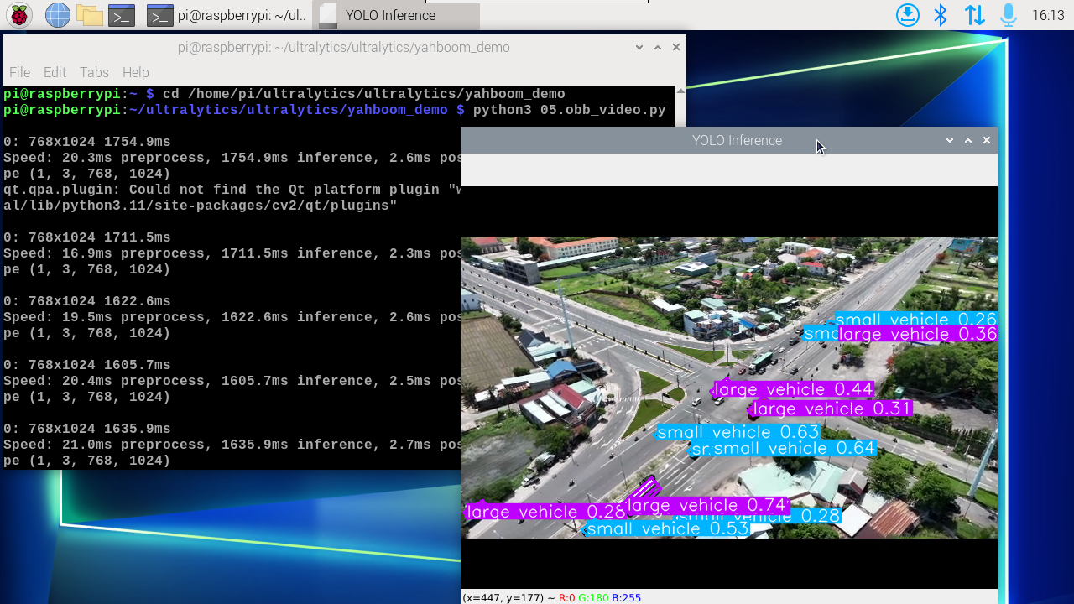Viewport: 1074px width, 604px height.
Task: Minimize the terminal window
Action: [x=639, y=47]
